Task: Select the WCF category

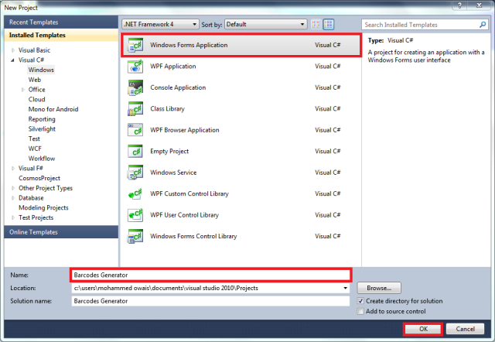Action: pyautogui.click(x=35, y=149)
